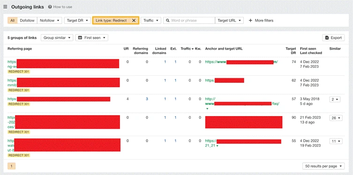Open the hamburger menu icon
The image size is (353, 175).
pyautogui.click(x=5, y=7)
